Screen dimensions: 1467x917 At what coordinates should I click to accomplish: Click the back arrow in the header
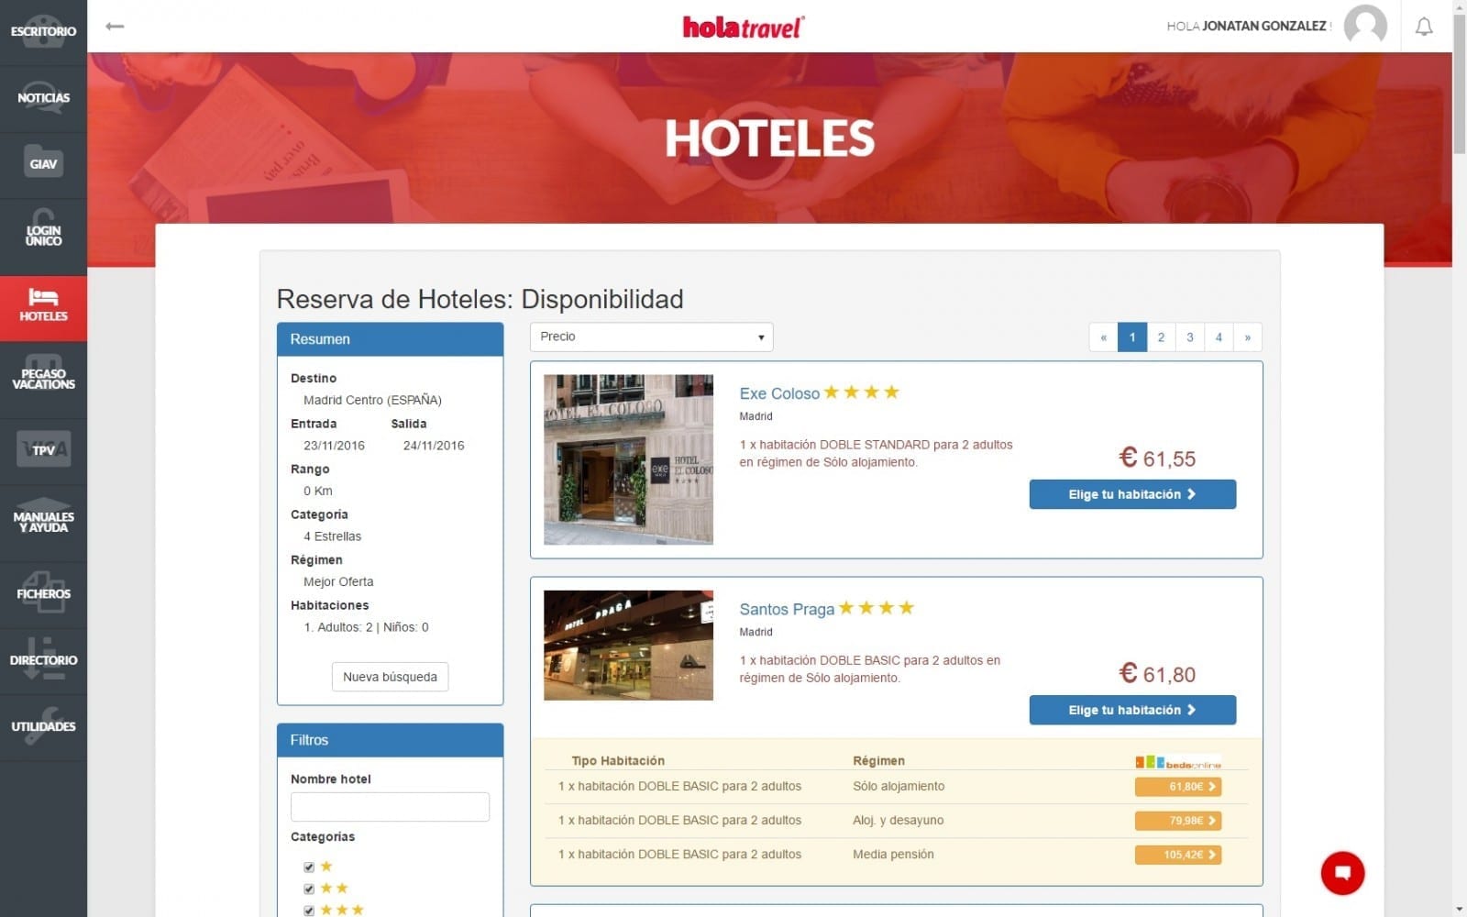click(115, 26)
